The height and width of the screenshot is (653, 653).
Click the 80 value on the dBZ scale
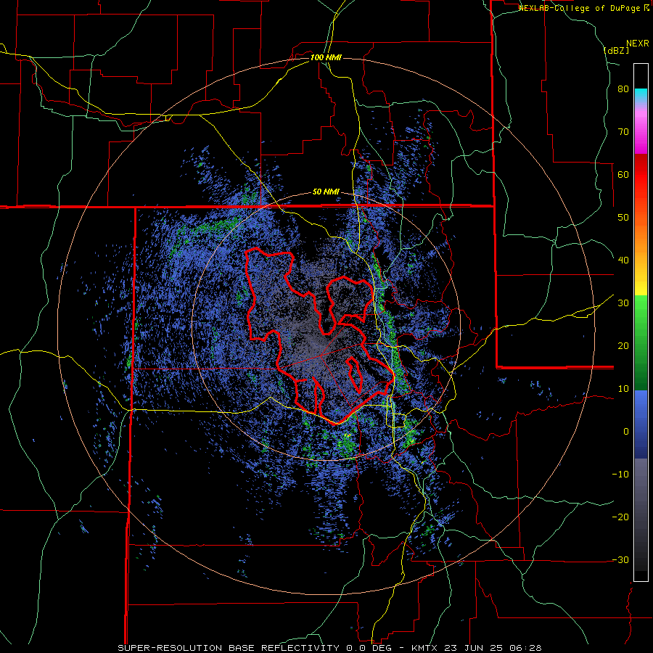tap(623, 89)
